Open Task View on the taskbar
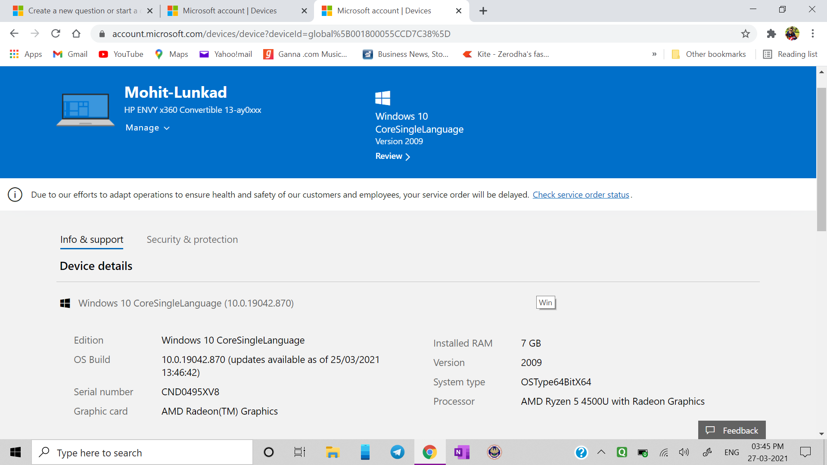This screenshot has width=827, height=465. click(300, 452)
